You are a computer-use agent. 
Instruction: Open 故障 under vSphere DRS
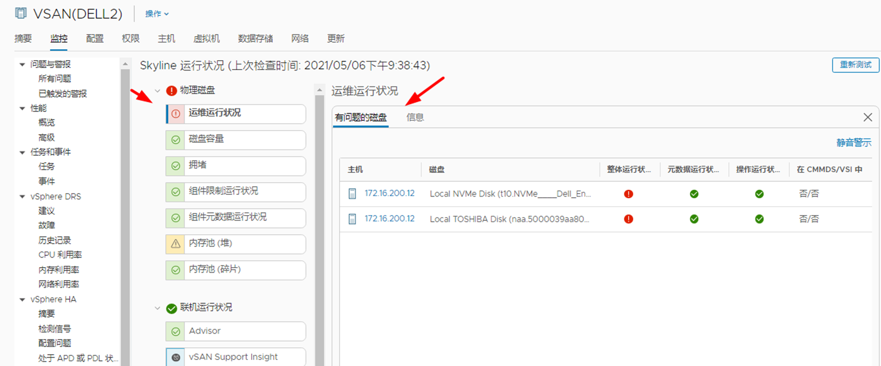click(46, 225)
